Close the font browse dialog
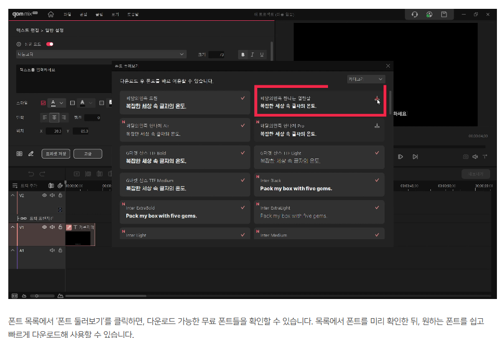 388,66
